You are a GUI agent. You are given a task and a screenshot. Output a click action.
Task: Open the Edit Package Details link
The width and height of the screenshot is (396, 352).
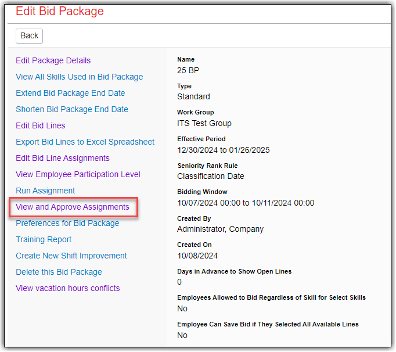pos(53,60)
